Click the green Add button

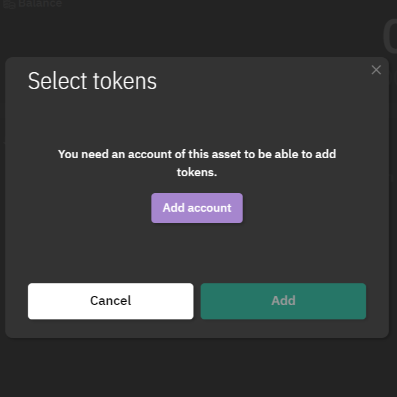coord(283,301)
